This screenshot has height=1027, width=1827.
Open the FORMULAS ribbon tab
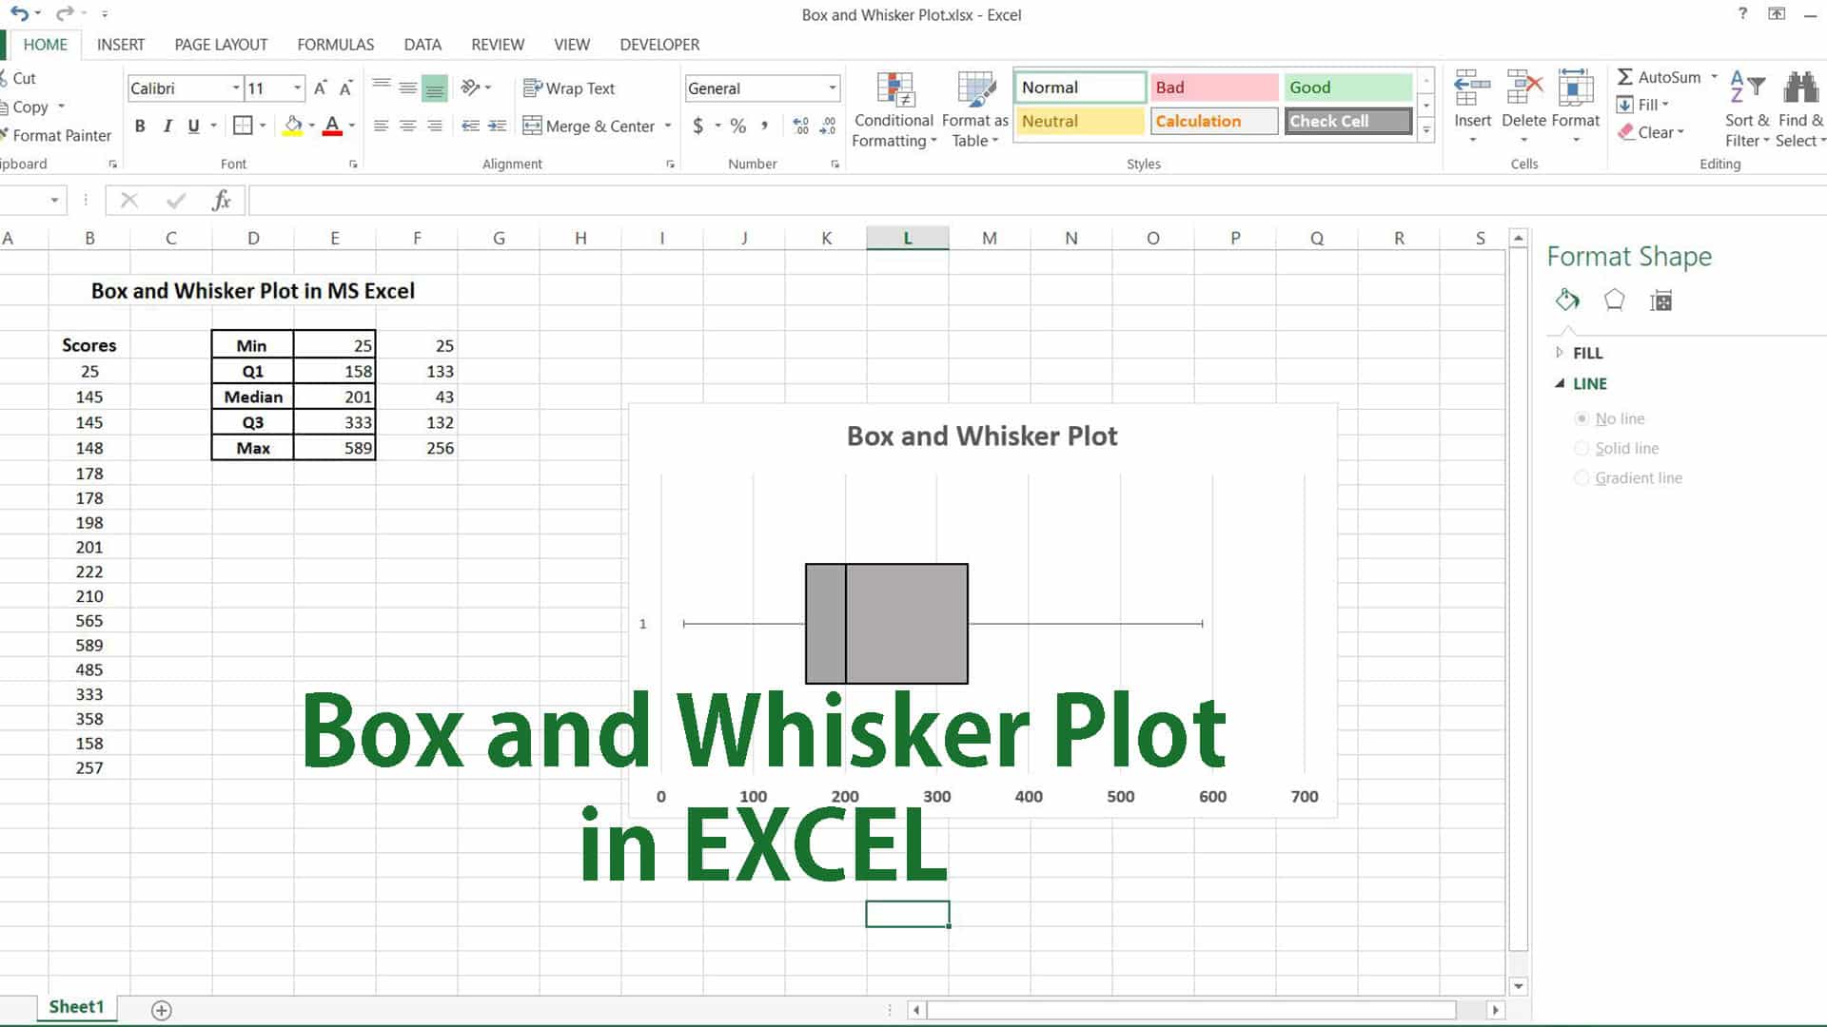tap(335, 45)
